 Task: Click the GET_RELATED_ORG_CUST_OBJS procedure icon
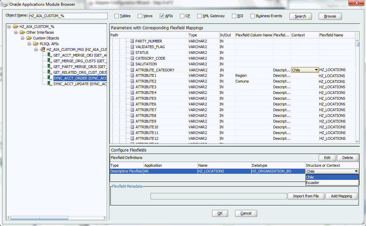pos(50,72)
